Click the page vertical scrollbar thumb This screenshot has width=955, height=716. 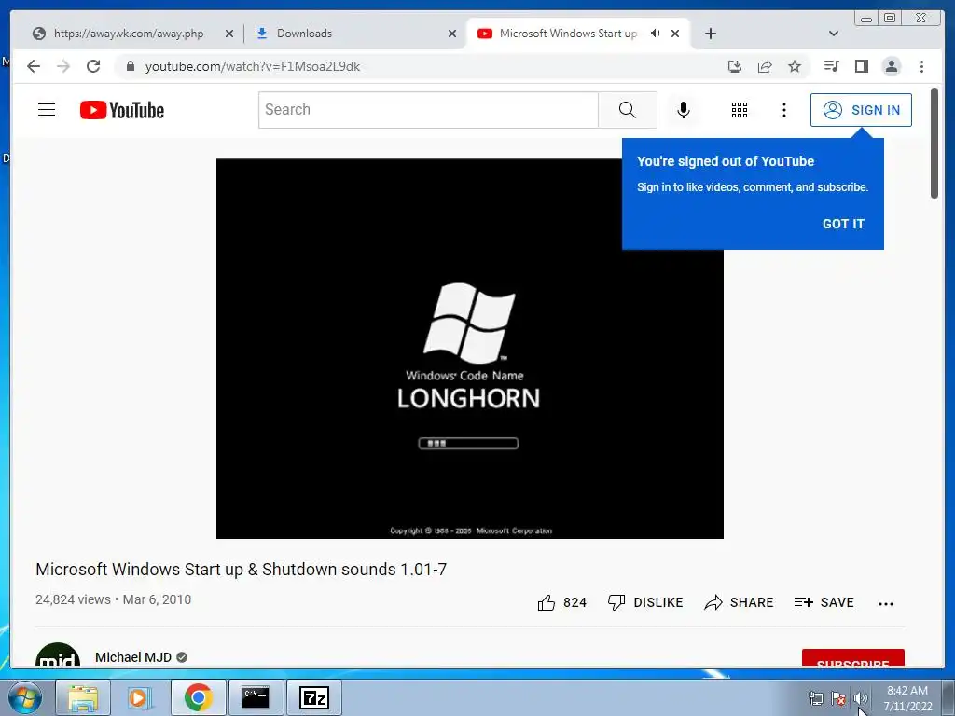coord(934,144)
